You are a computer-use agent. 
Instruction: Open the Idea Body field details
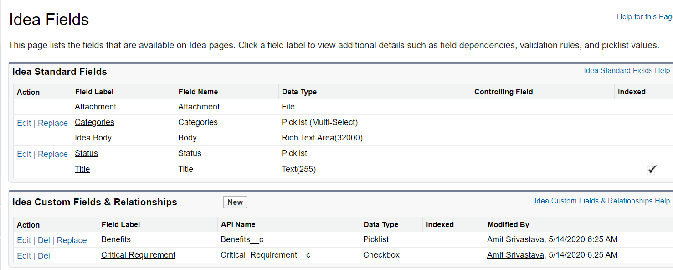point(93,138)
